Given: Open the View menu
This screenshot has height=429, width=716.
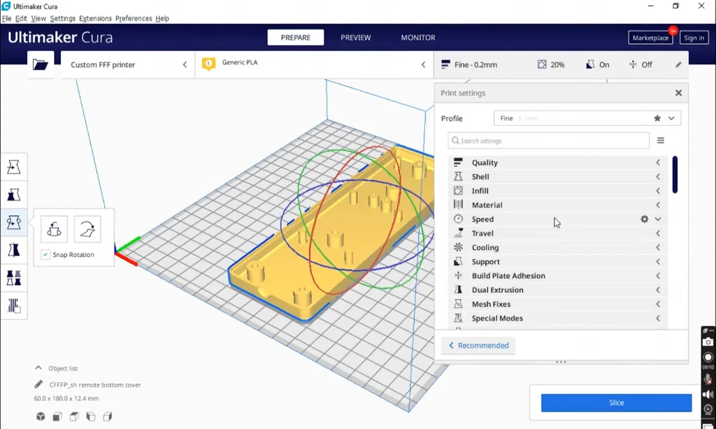Looking at the screenshot, I should 38,18.
